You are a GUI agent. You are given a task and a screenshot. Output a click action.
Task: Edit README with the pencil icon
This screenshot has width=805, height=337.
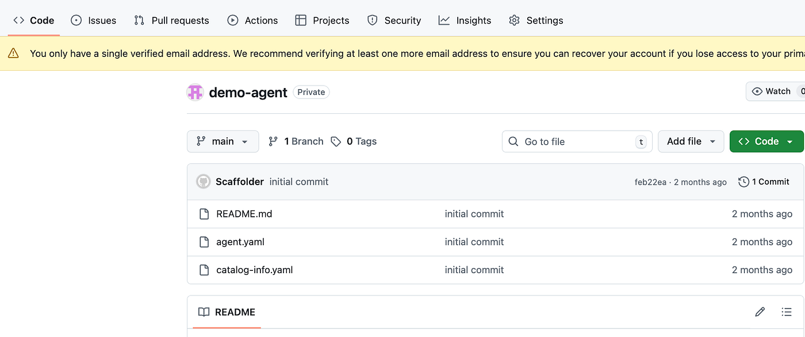[x=760, y=312]
